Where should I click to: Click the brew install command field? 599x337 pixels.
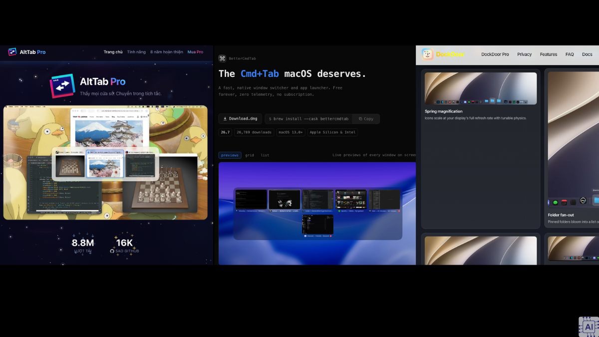tap(308, 119)
